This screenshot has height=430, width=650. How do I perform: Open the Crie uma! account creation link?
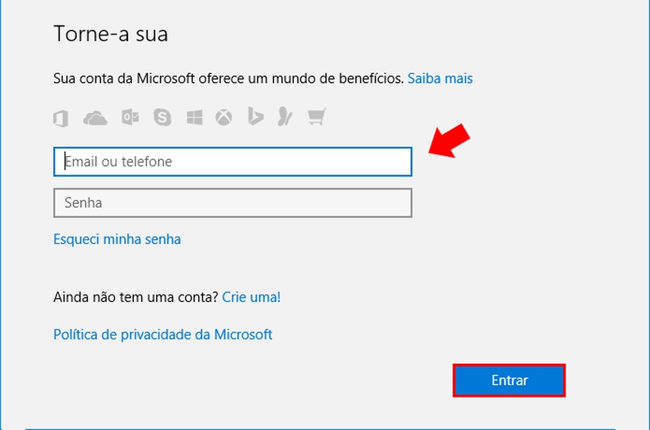pyautogui.click(x=252, y=297)
